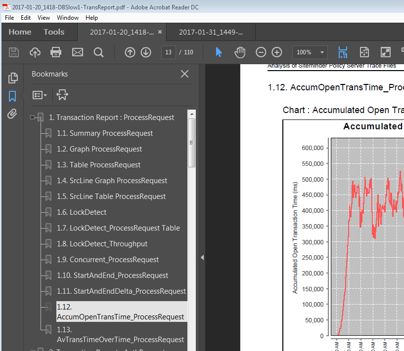Click the Save file icon
The height and width of the screenshot is (351, 404).
point(14,52)
